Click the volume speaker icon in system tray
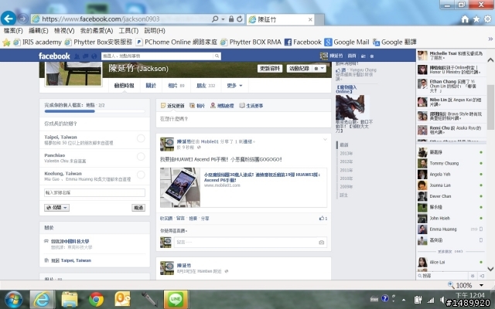495x309 pixels. coord(442,300)
